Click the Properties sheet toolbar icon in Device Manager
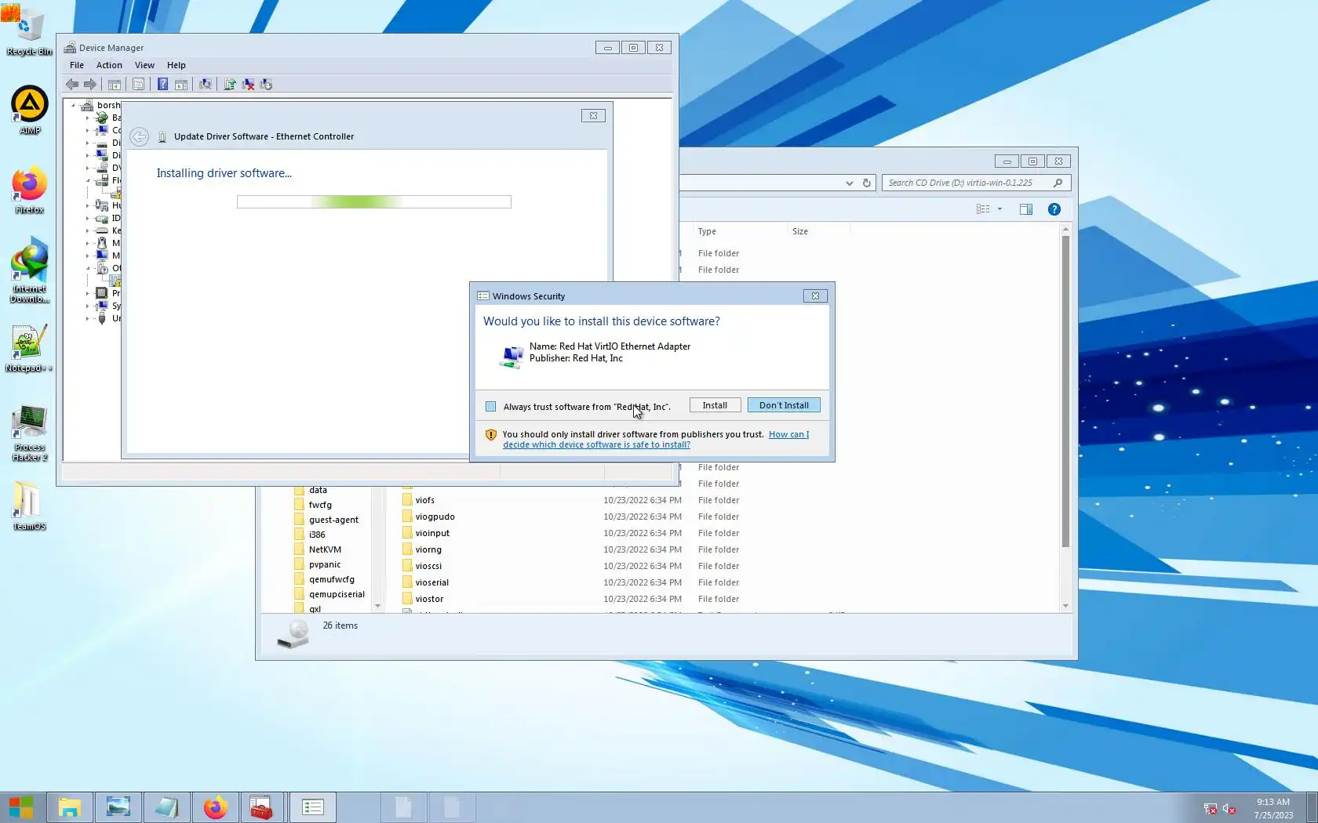Image resolution: width=1318 pixels, height=823 pixels. pos(139,85)
